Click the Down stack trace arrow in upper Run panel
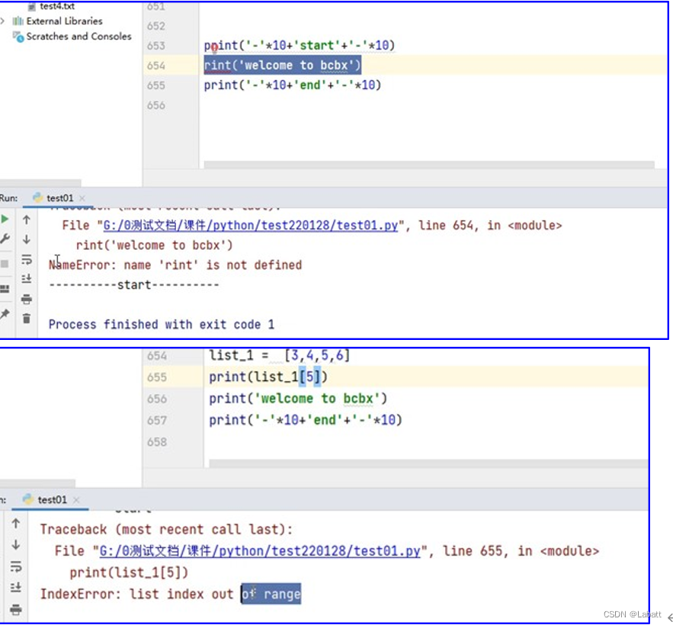This screenshot has width=673, height=625. [26, 239]
